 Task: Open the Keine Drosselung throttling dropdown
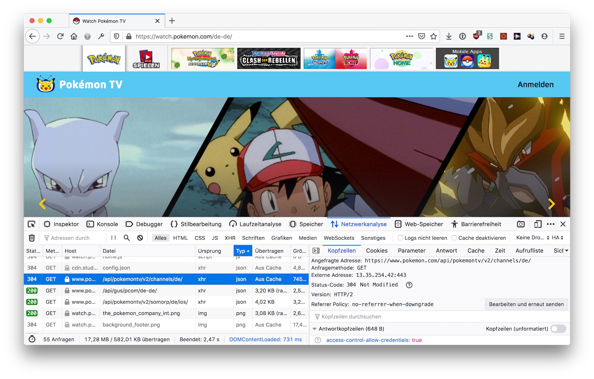pyautogui.click(x=533, y=238)
